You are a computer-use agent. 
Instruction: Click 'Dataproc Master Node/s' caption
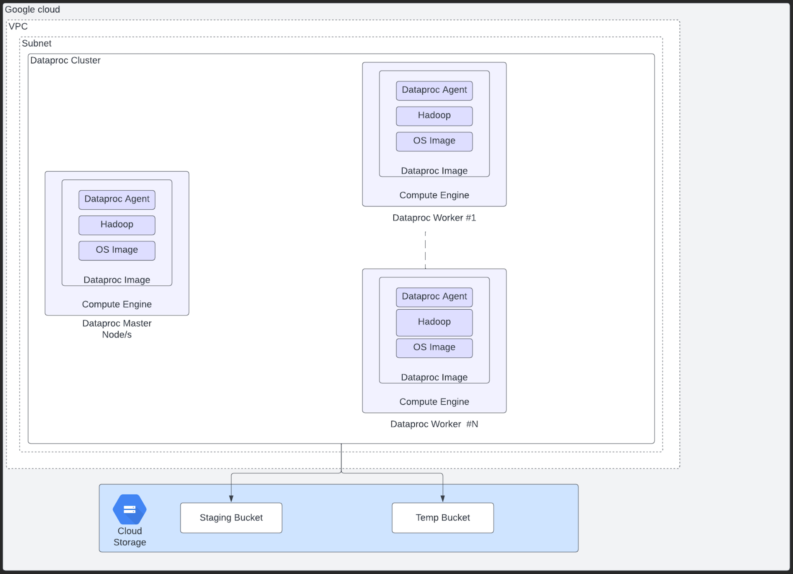coord(117,329)
